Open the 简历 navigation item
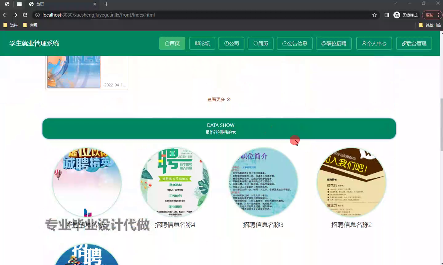The width and height of the screenshot is (443, 265). tap(261, 43)
